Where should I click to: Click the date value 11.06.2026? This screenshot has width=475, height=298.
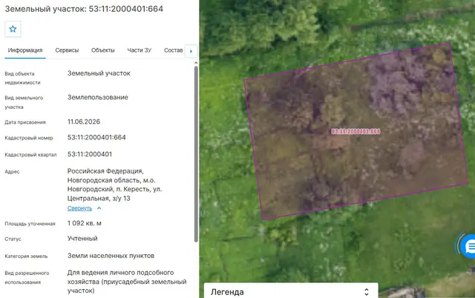(84, 122)
